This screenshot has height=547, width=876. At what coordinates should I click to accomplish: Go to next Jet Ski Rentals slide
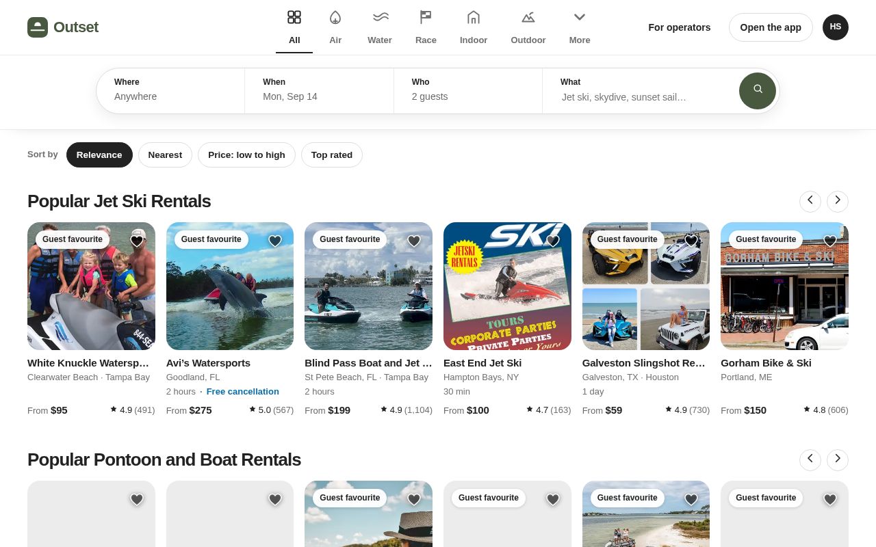838,201
